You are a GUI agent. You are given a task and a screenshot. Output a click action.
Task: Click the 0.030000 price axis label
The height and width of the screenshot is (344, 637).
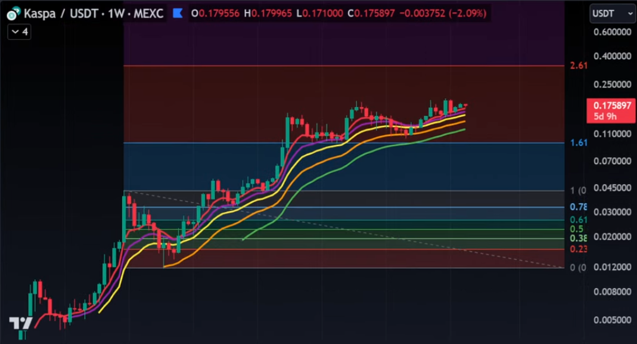612,212
